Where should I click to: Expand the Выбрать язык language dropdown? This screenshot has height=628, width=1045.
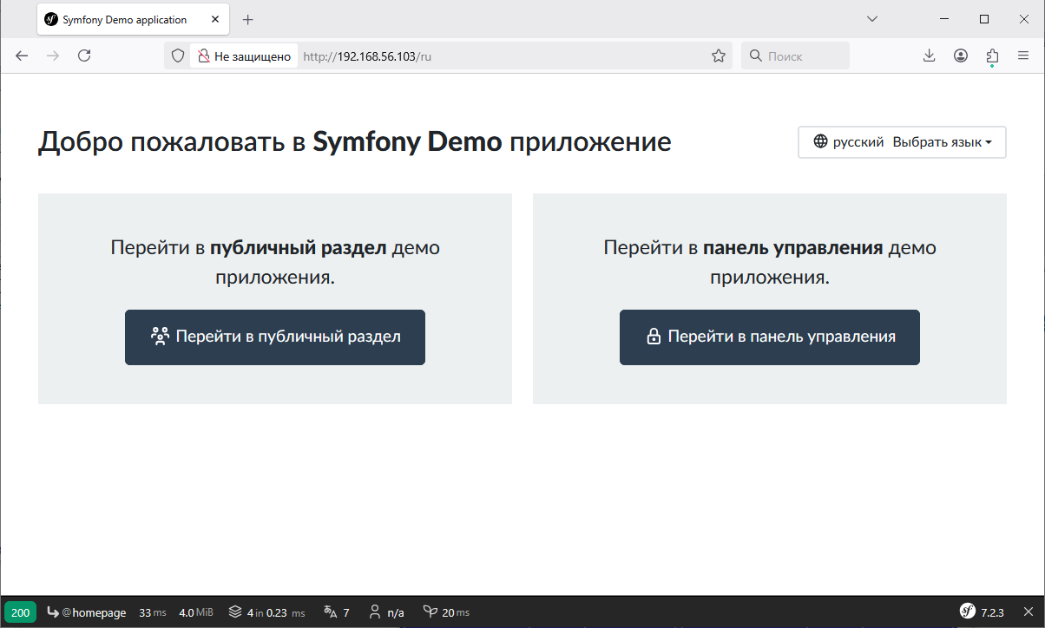[x=902, y=142]
